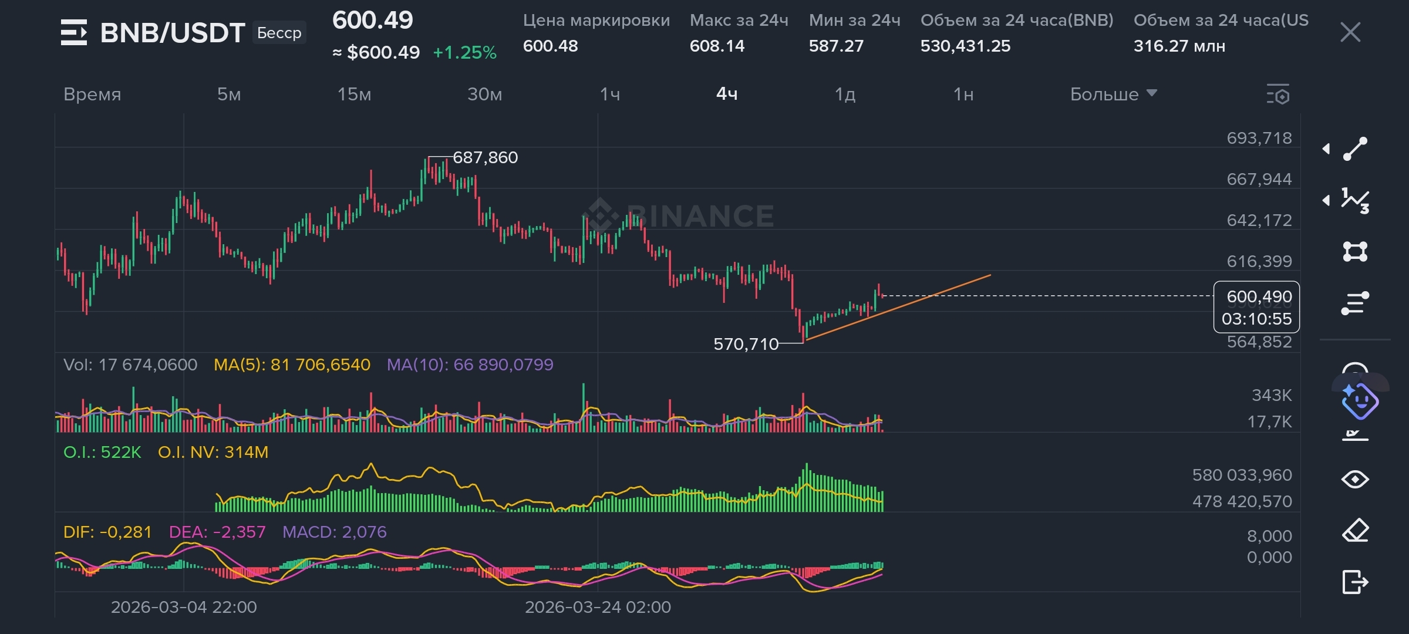Select the trend line drawing tool
1409x634 pixels.
point(1355,149)
